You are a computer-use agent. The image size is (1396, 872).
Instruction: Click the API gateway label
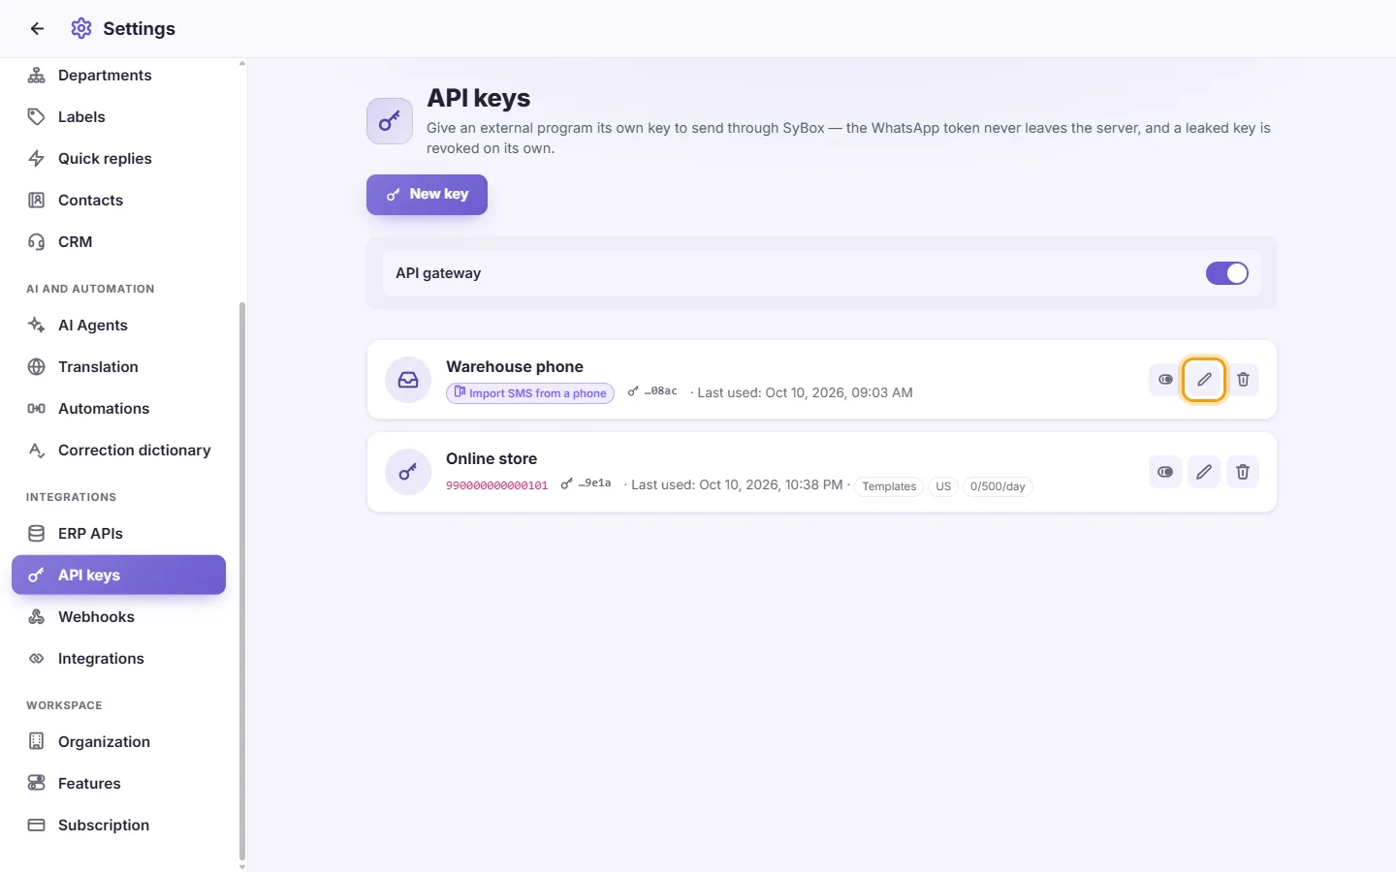pyautogui.click(x=438, y=273)
